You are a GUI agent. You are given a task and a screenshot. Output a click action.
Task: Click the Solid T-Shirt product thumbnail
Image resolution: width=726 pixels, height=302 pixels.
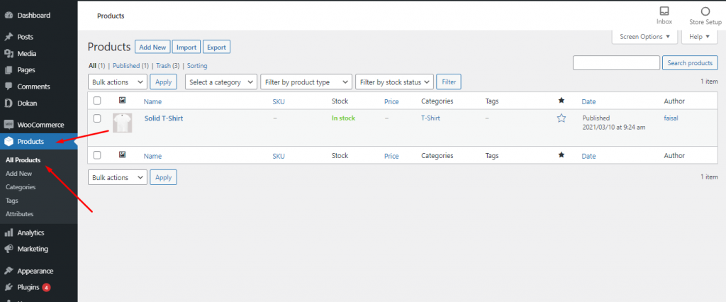(x=122, y=123)
